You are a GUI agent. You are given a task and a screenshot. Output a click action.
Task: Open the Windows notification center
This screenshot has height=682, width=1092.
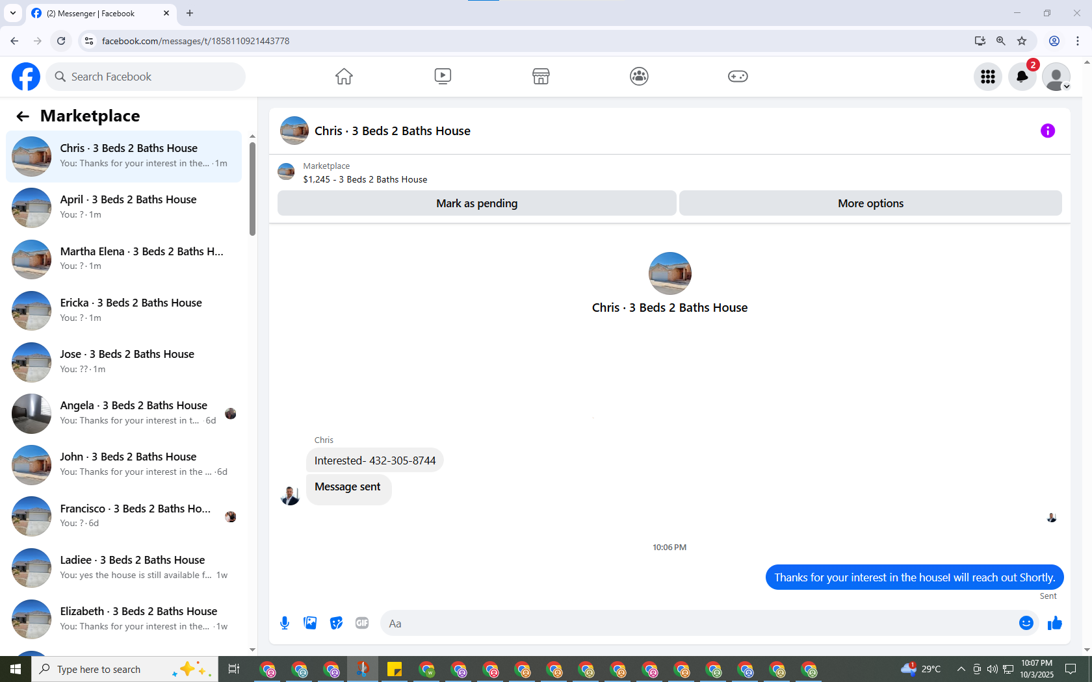(x=1071, y=669)
